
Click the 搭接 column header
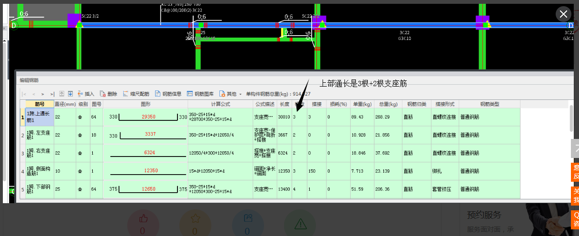tap(317, 104)
